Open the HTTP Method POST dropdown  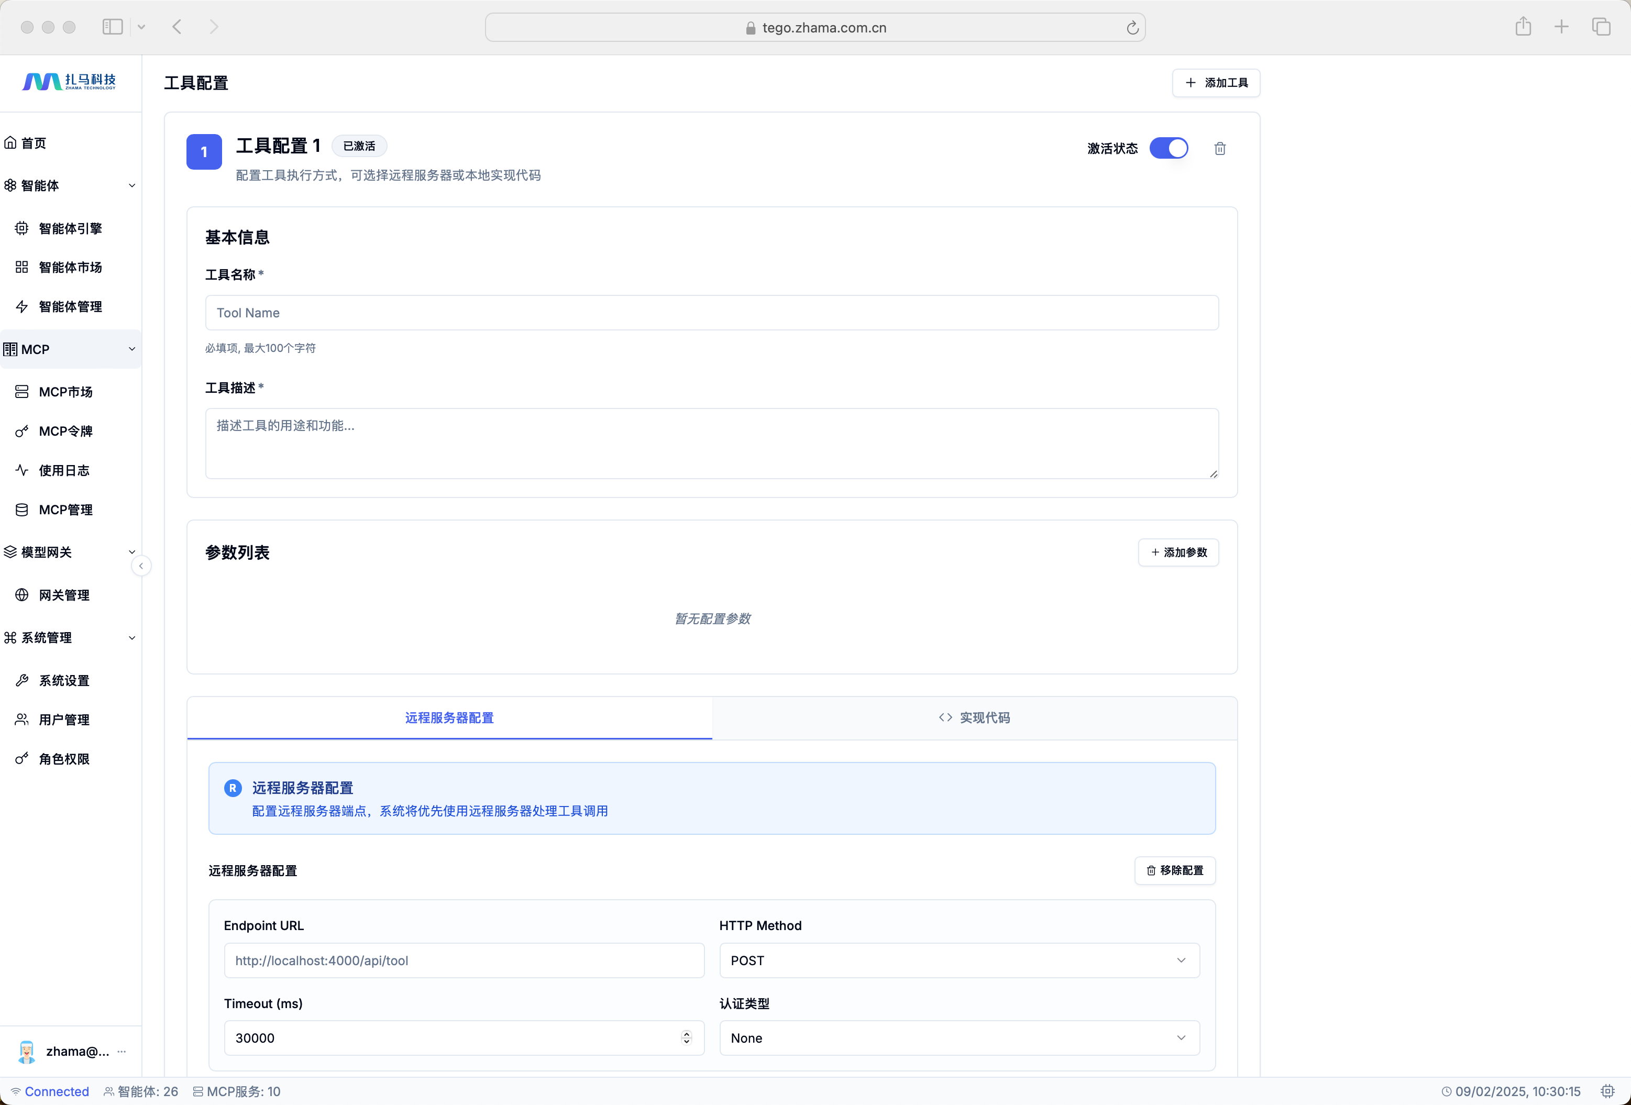958,960
